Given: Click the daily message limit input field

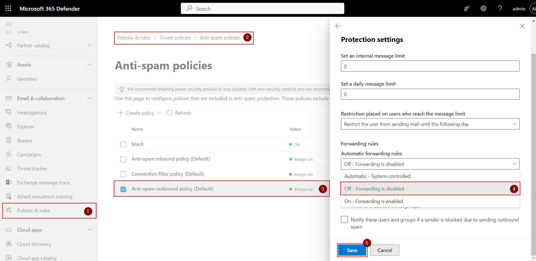Looking at the screenshot, I should (430, 94).
